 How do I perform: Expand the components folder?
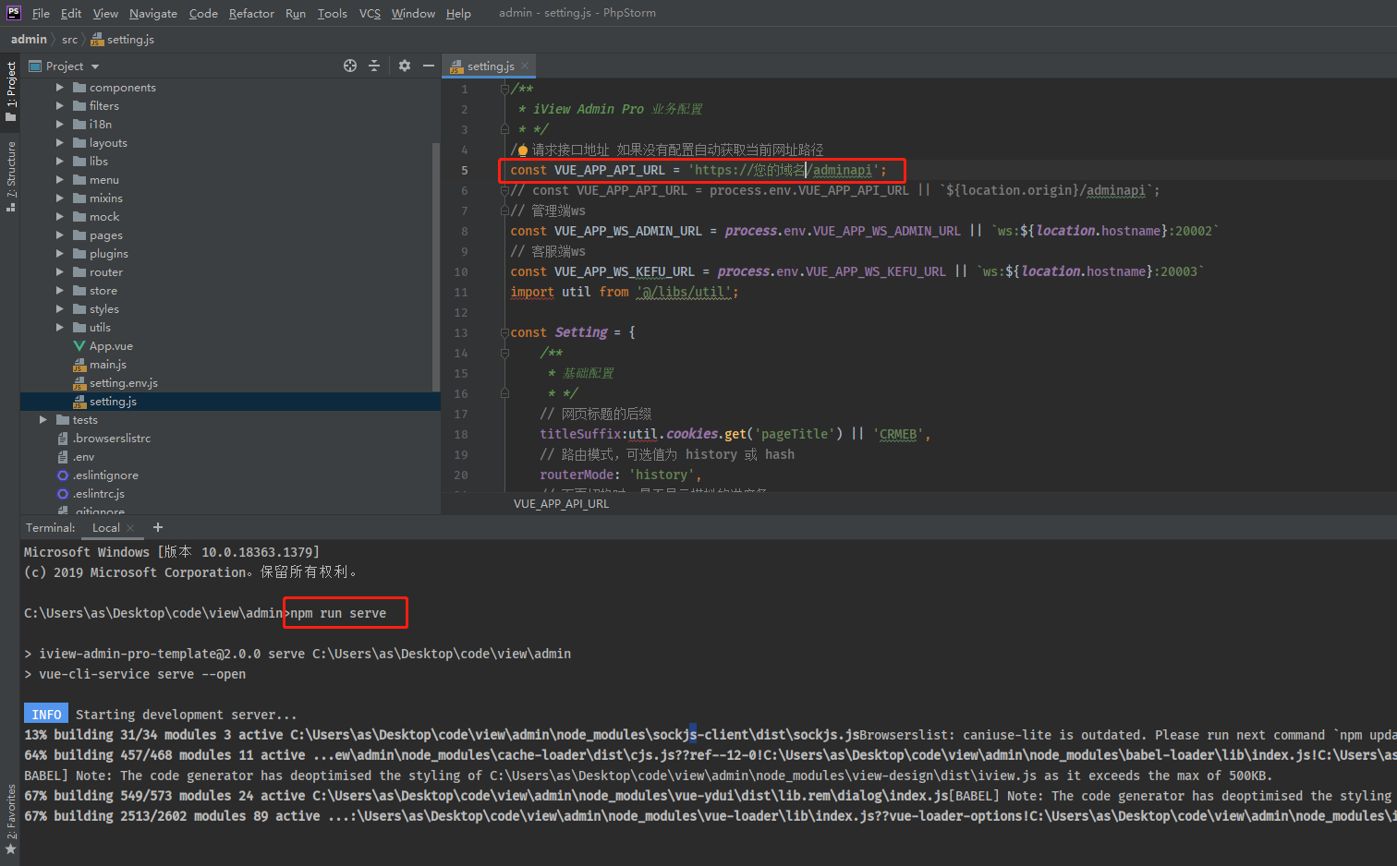(x=60, y=88)
